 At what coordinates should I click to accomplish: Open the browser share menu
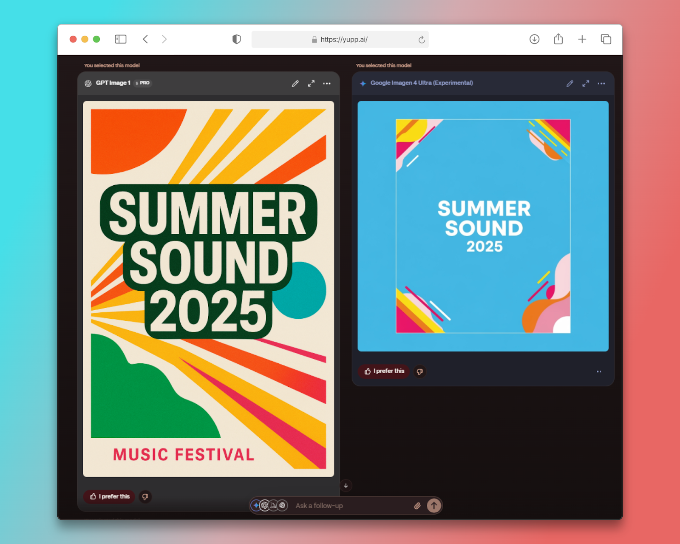tap(558, 39)
